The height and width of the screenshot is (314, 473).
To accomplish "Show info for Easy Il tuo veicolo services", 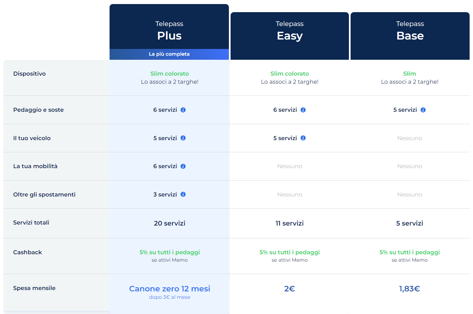I will (303, 138).
